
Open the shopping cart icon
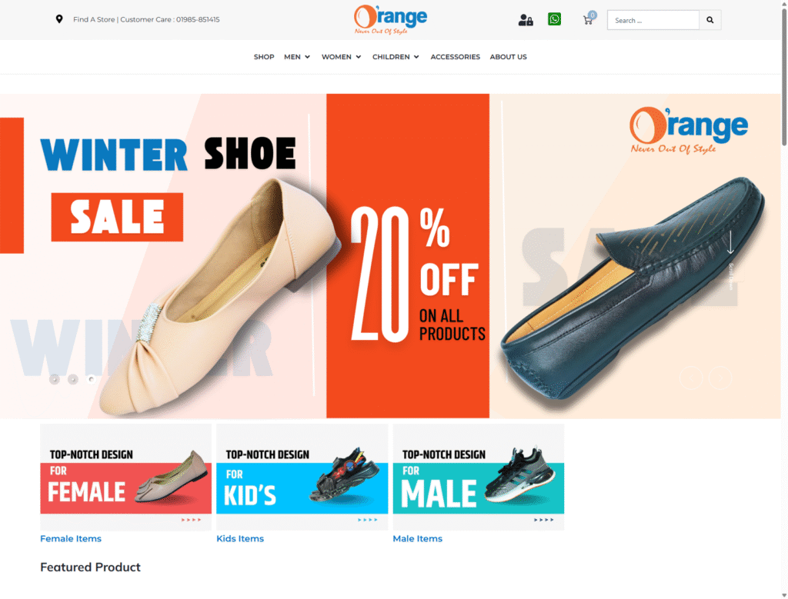pyautogui.click(x=588, y=20)
